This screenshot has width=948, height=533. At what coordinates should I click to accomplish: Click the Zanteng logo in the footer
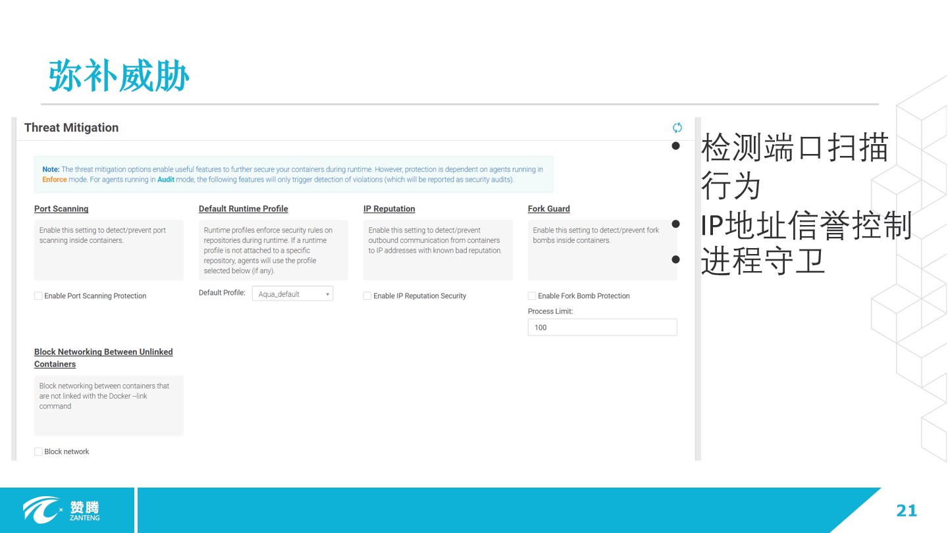tap(61, 510)
